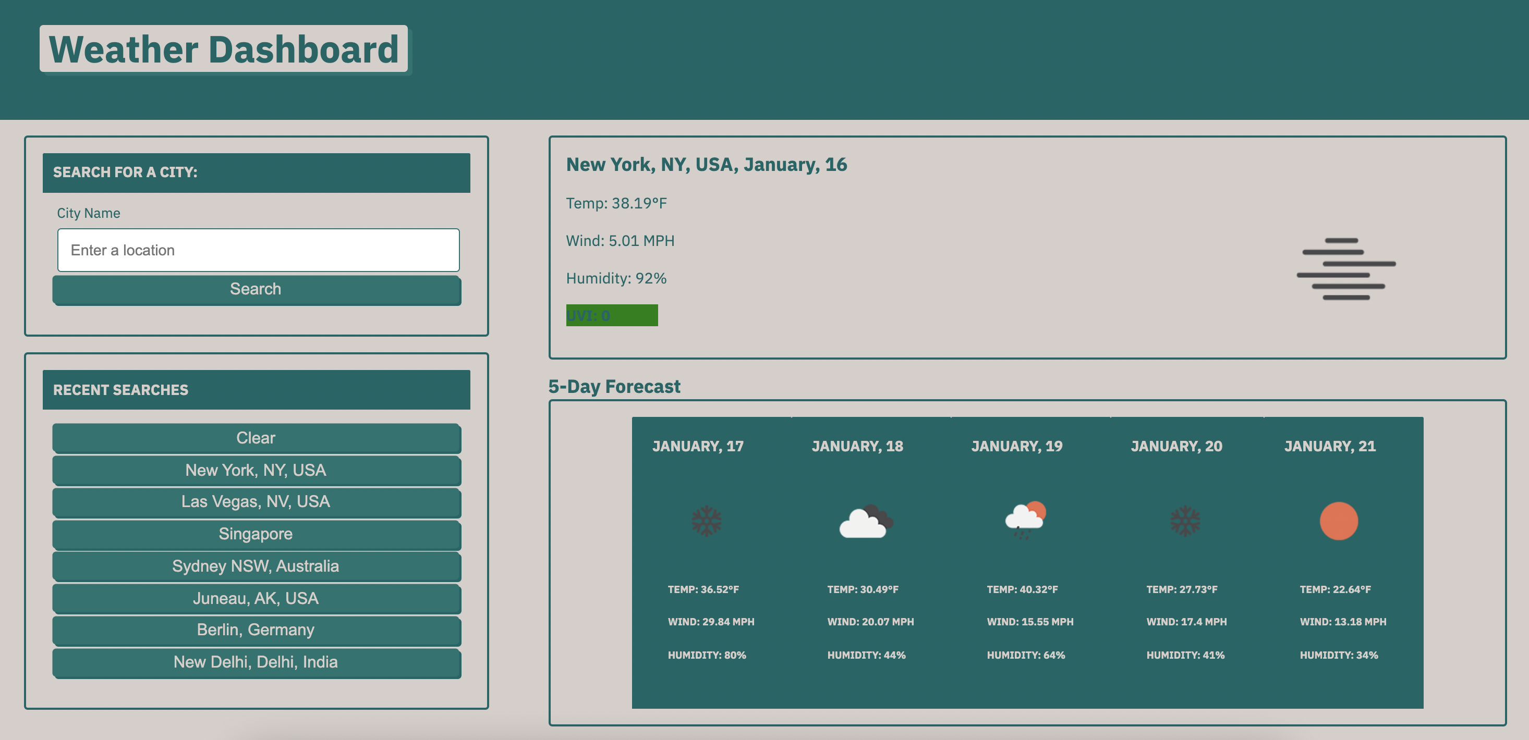This screenshot has width=1529, height=740.
Task: Select New Delhi, Delhi, India entry
Action: click(x=256, y=662)
